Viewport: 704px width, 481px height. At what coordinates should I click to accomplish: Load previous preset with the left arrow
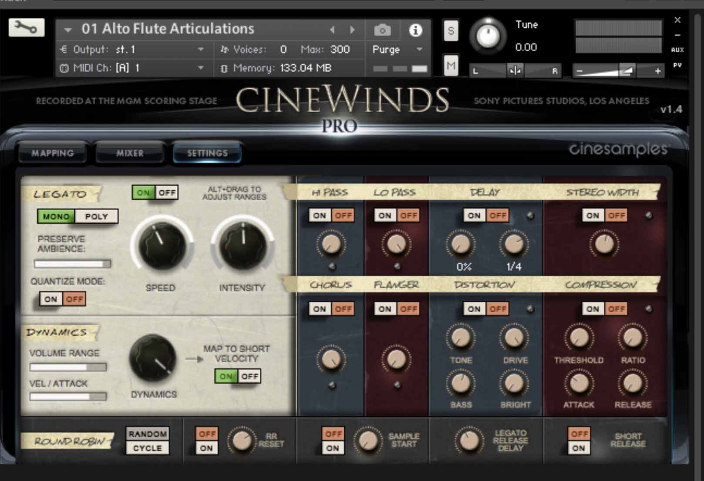(333, 29)
